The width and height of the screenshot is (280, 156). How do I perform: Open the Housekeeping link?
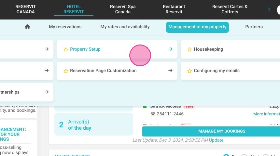click(208, 49)
